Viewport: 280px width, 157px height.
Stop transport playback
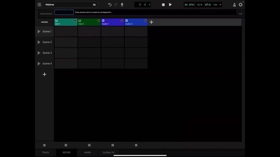pos(163,5)
